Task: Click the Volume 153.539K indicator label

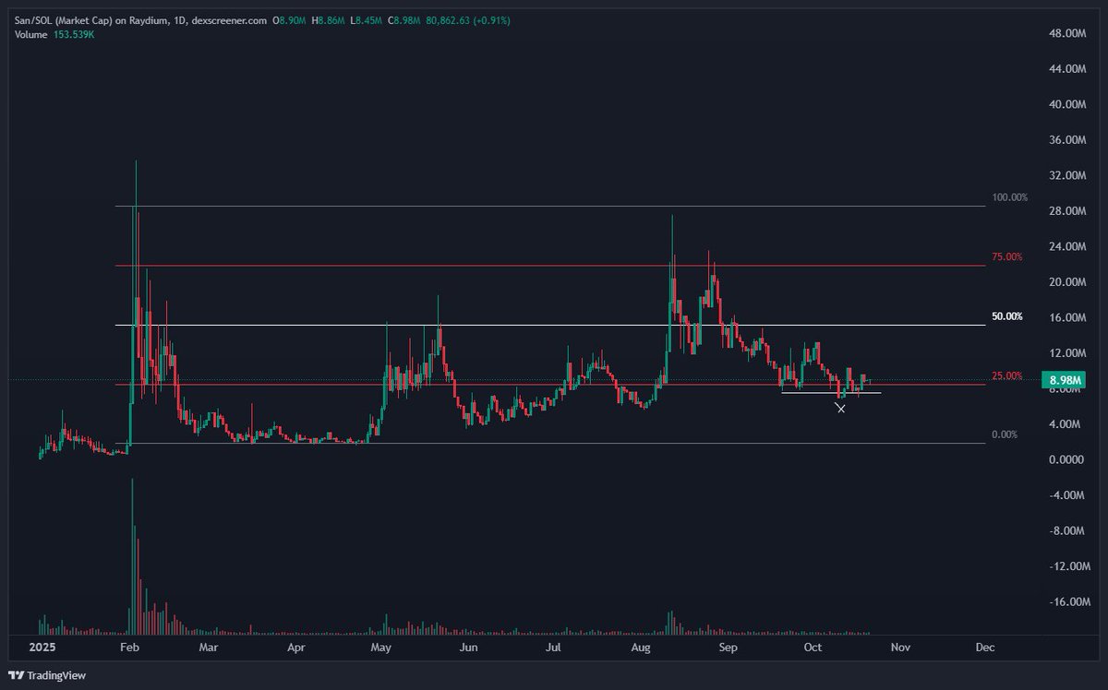Action: click(55, 34)
